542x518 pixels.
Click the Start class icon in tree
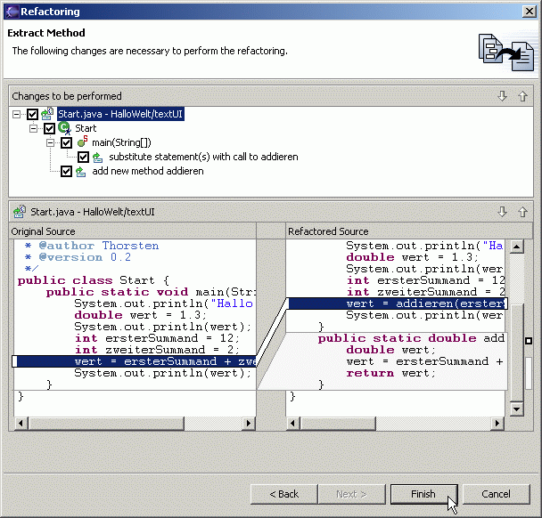(64, 128)
